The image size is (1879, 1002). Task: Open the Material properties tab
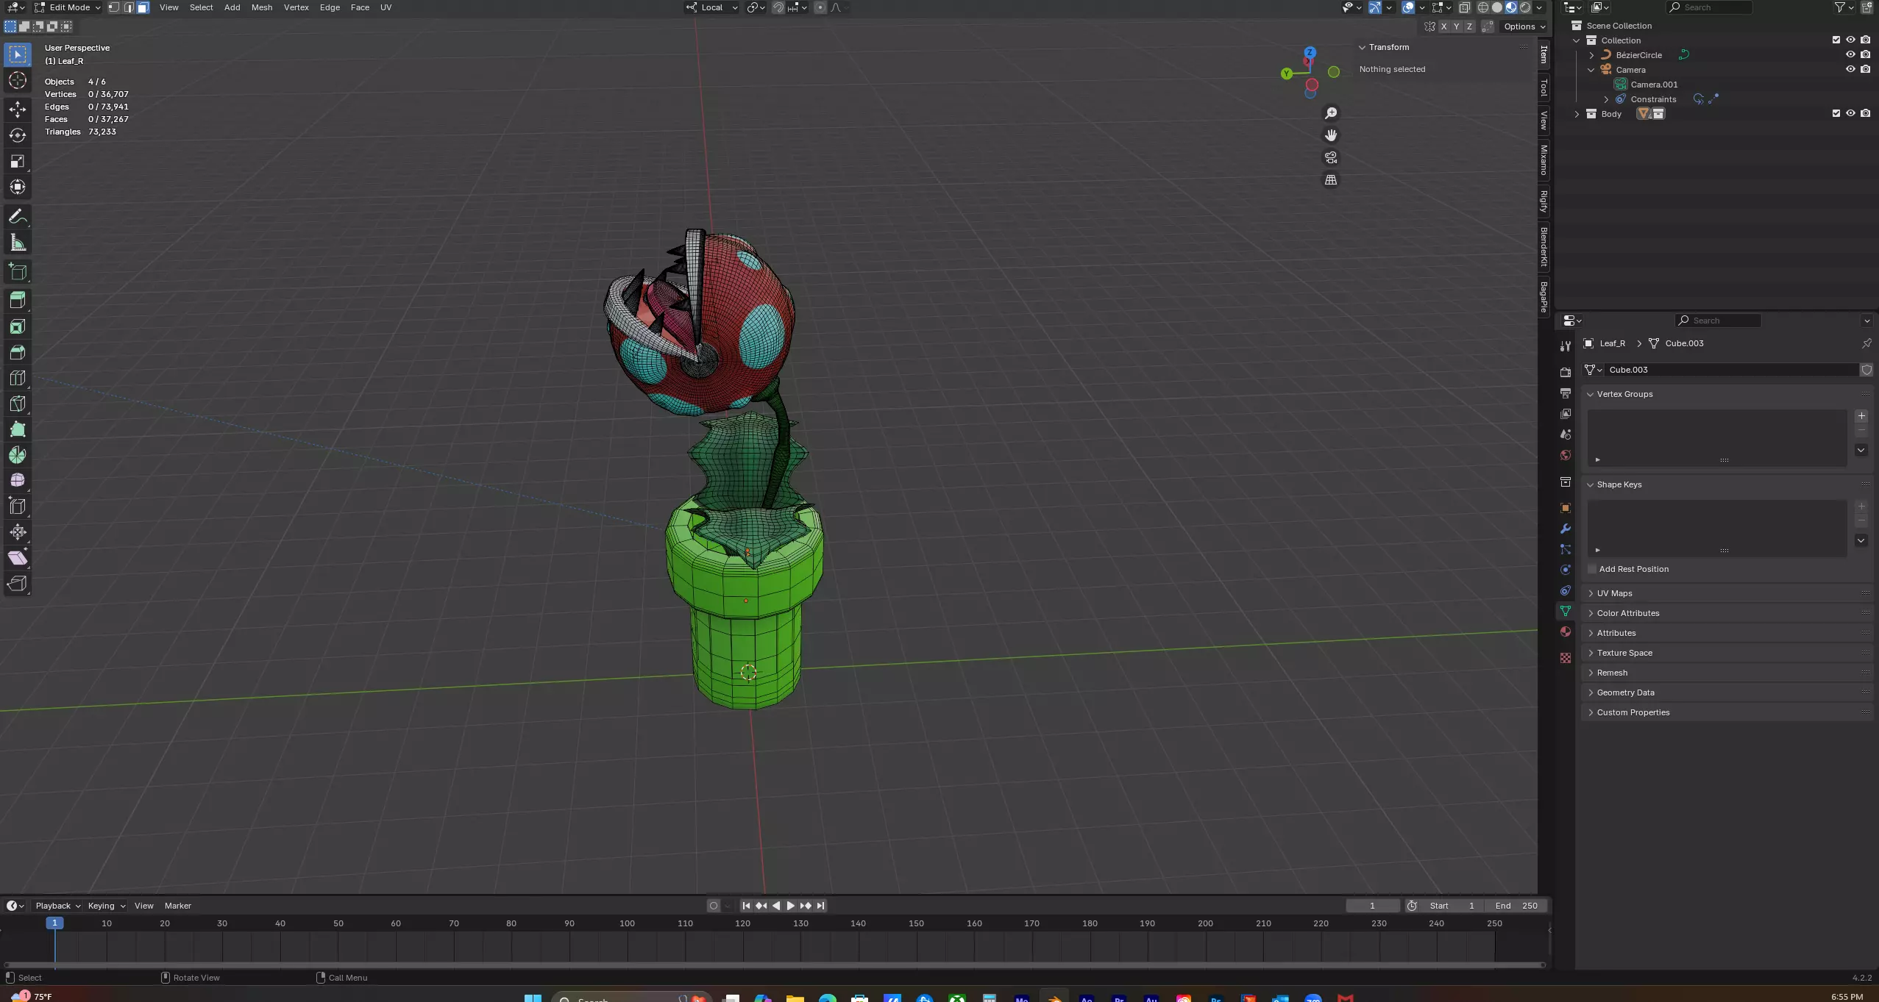click(1566, 631)
